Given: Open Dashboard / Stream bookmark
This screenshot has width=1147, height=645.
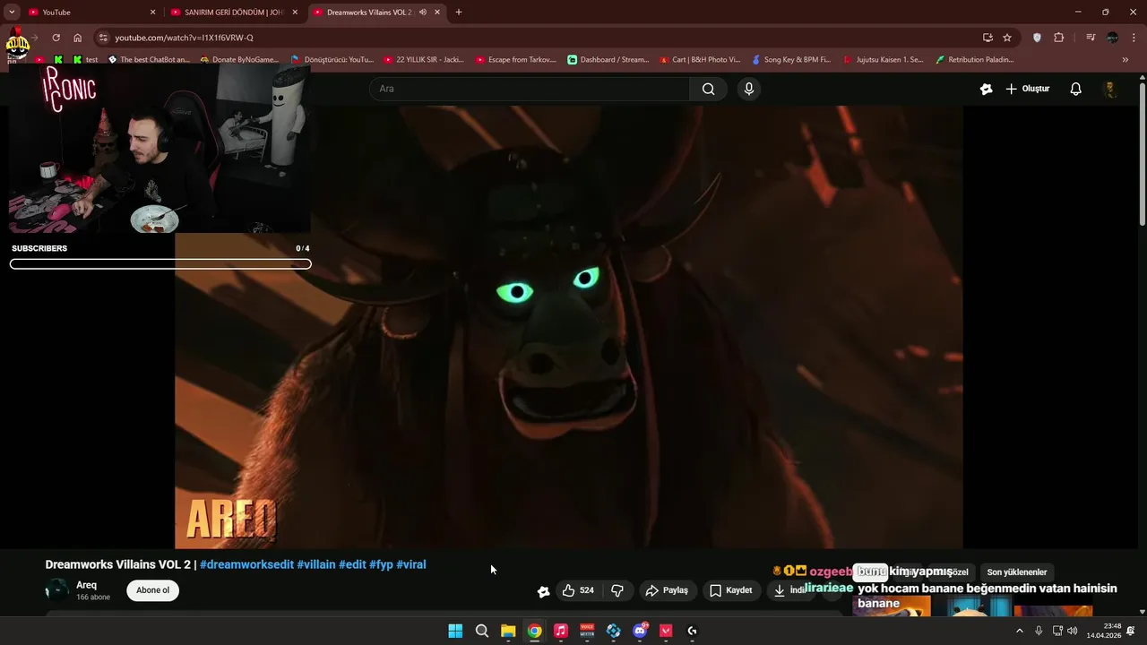Looking at the screenshot, I should point(608,60).
